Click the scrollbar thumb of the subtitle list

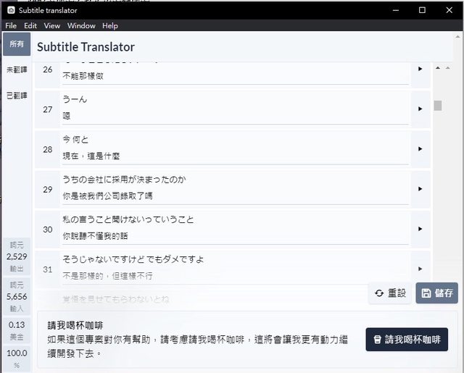pyautogui.click(x=438, y=106)
